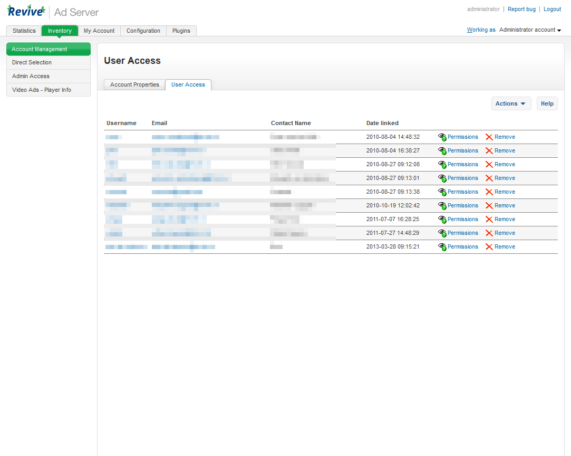
Task: Click the red X Remove icon on 2013-03-28 row
Action: (x=489, y=246)
